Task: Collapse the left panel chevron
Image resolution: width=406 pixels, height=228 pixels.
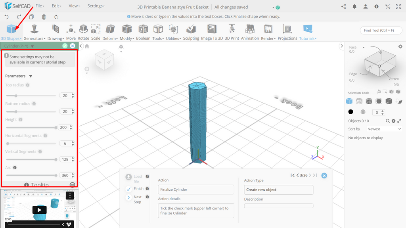Action: [x=81, y=46]
